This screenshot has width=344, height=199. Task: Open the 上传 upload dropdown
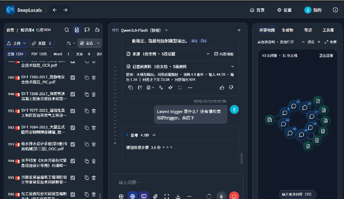17,43
